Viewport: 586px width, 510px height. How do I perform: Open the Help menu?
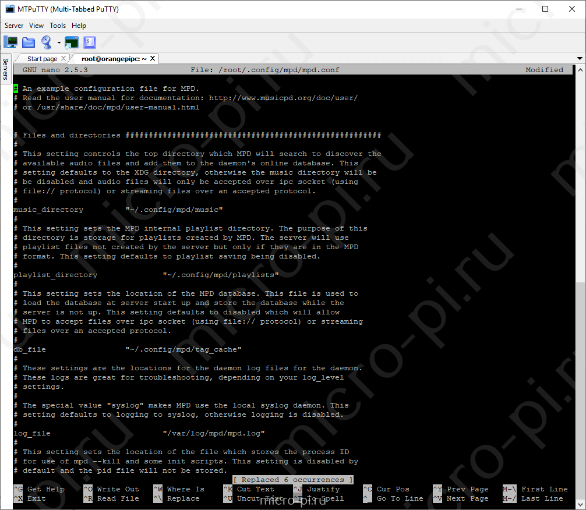coord(79,26)
